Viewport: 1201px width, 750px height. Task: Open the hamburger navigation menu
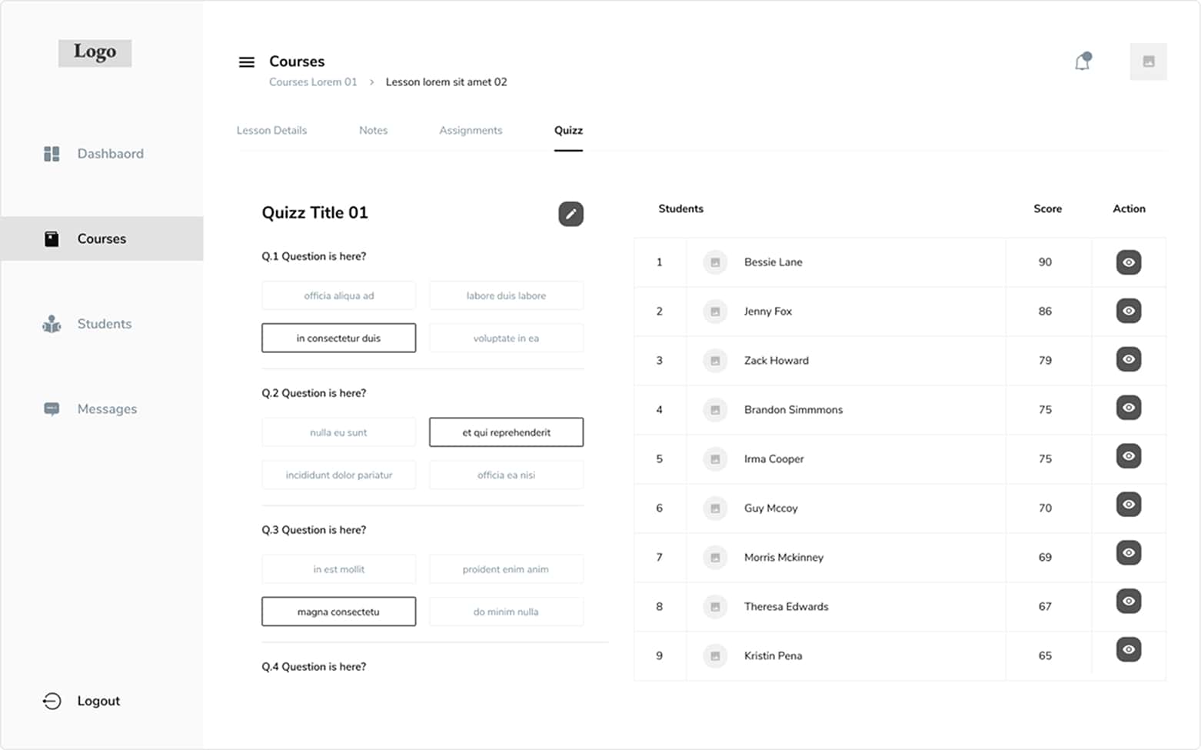(x=246, y=62)
